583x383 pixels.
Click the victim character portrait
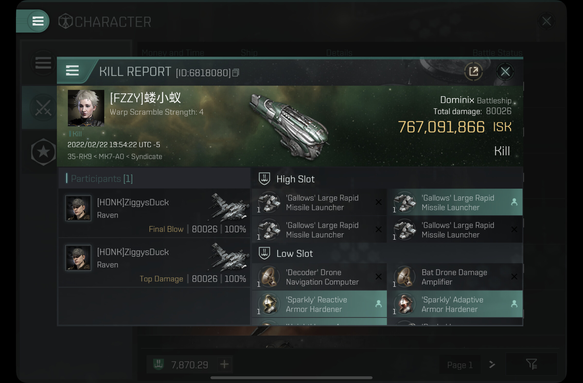tap(86, 108)
